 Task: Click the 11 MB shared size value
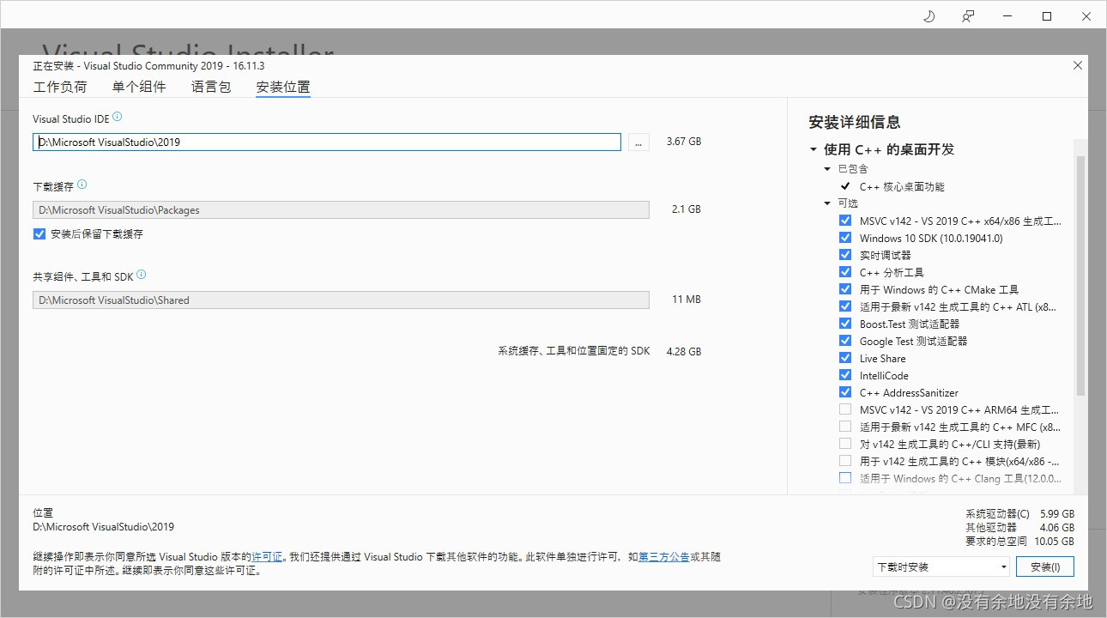687,300
